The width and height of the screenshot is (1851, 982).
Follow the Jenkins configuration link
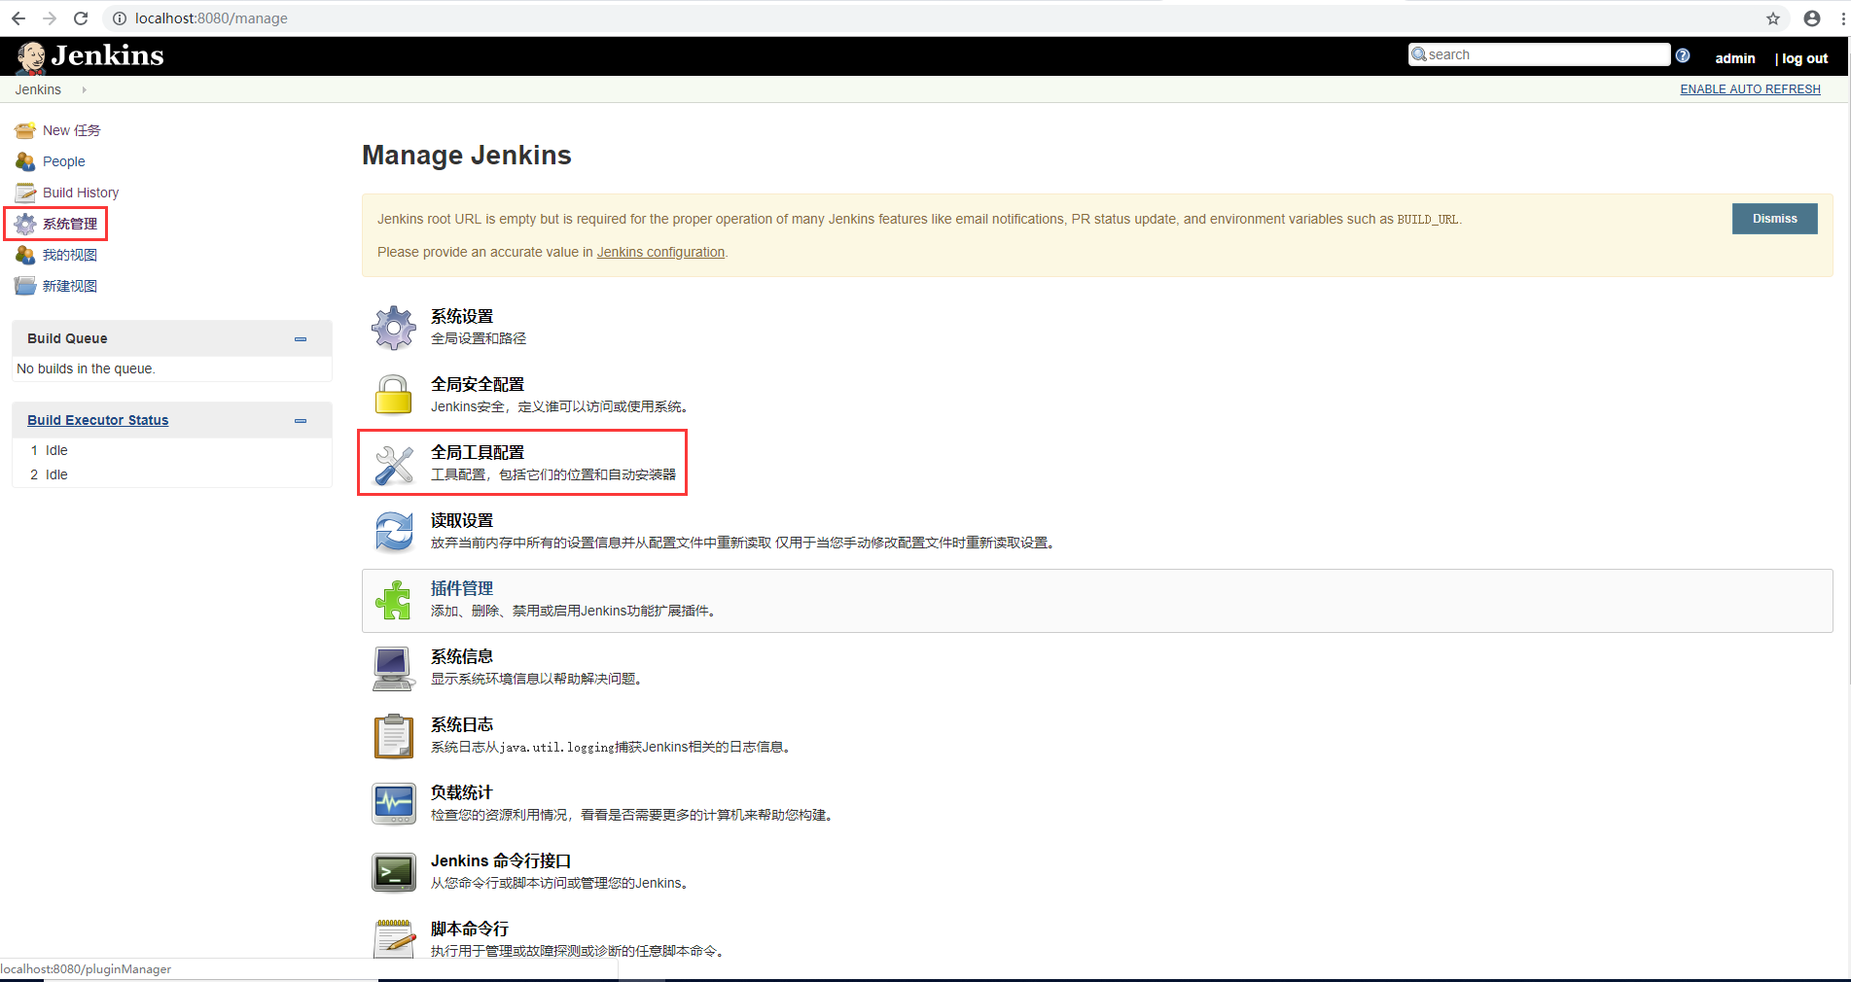point(660,252)
